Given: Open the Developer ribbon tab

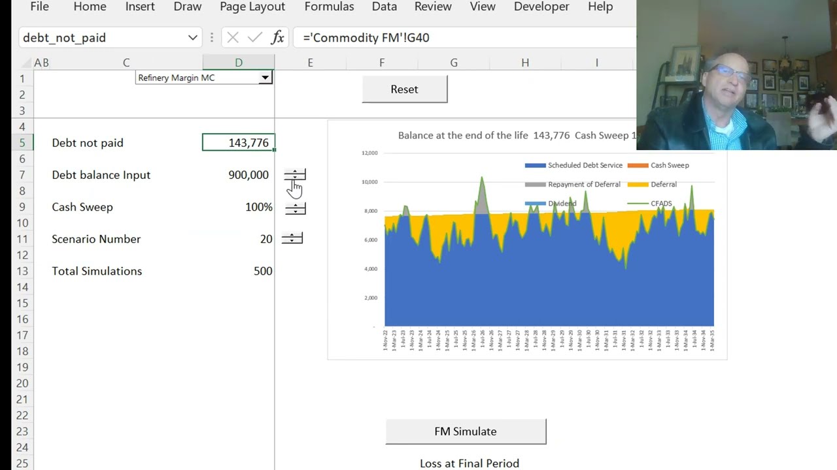Looking at the screenshot, I should [541, 7].
